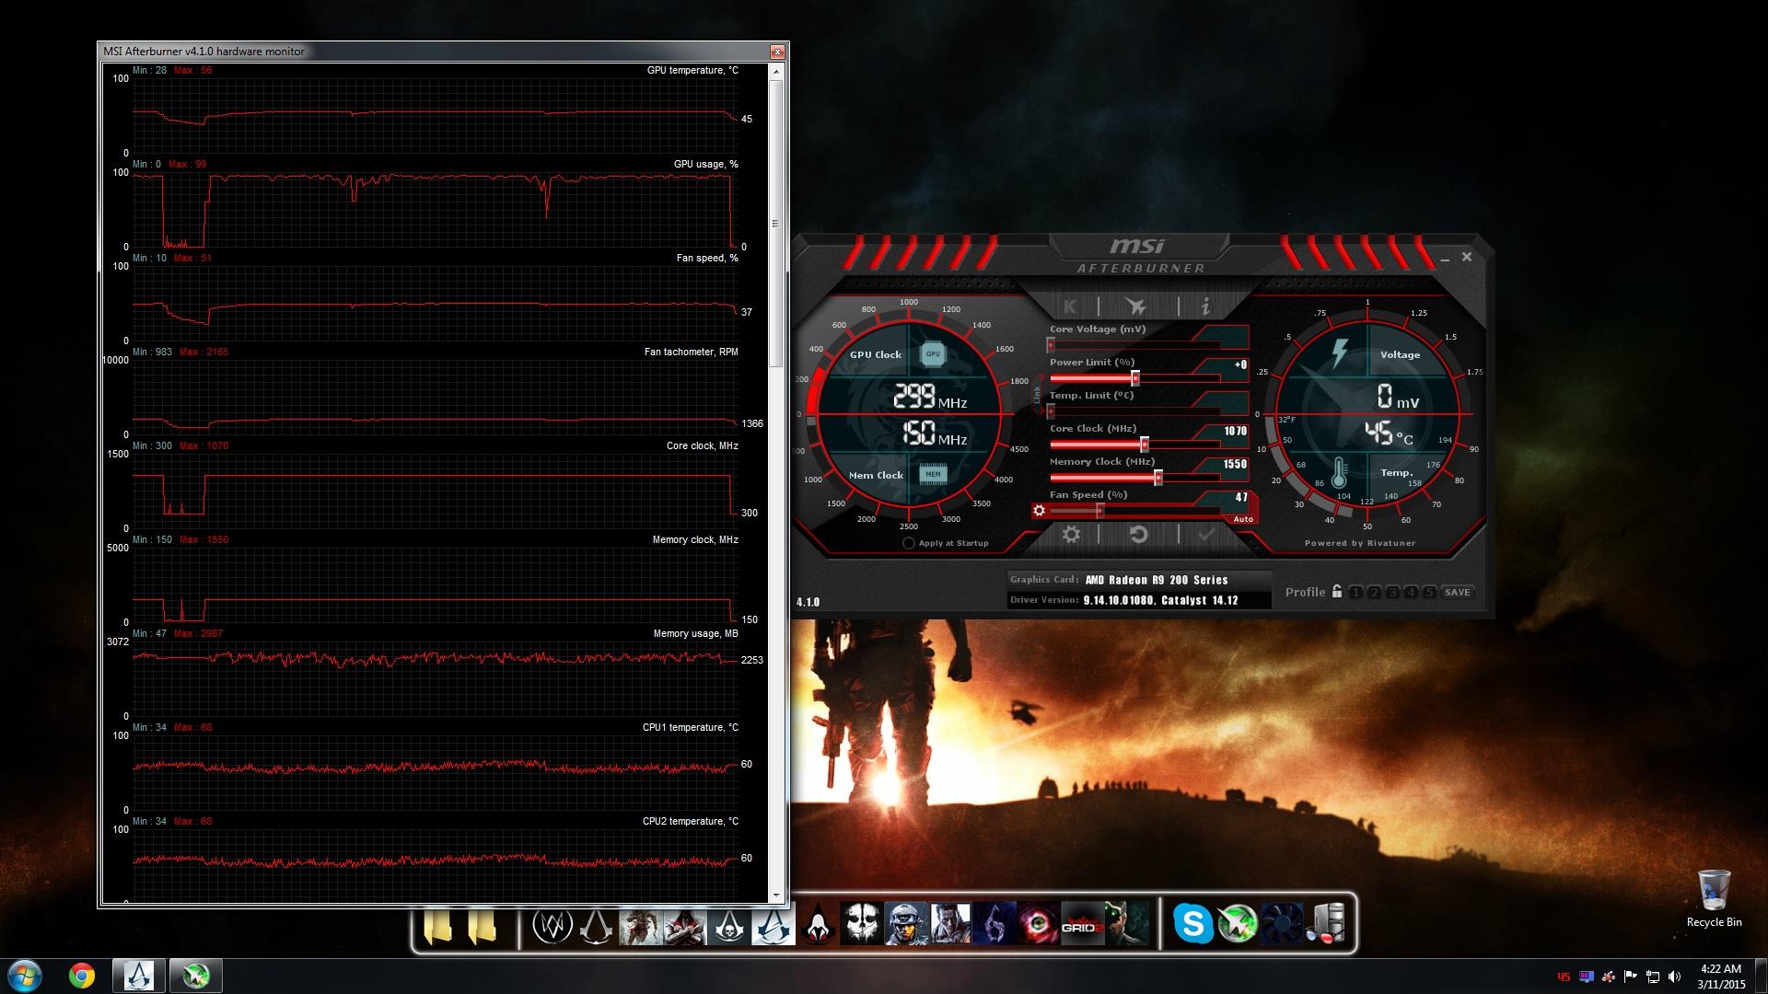Toggle the Link clocks button
The width and height of the screenshot is (1768, 994).
pyautogui.click(x=1037, y=394)
